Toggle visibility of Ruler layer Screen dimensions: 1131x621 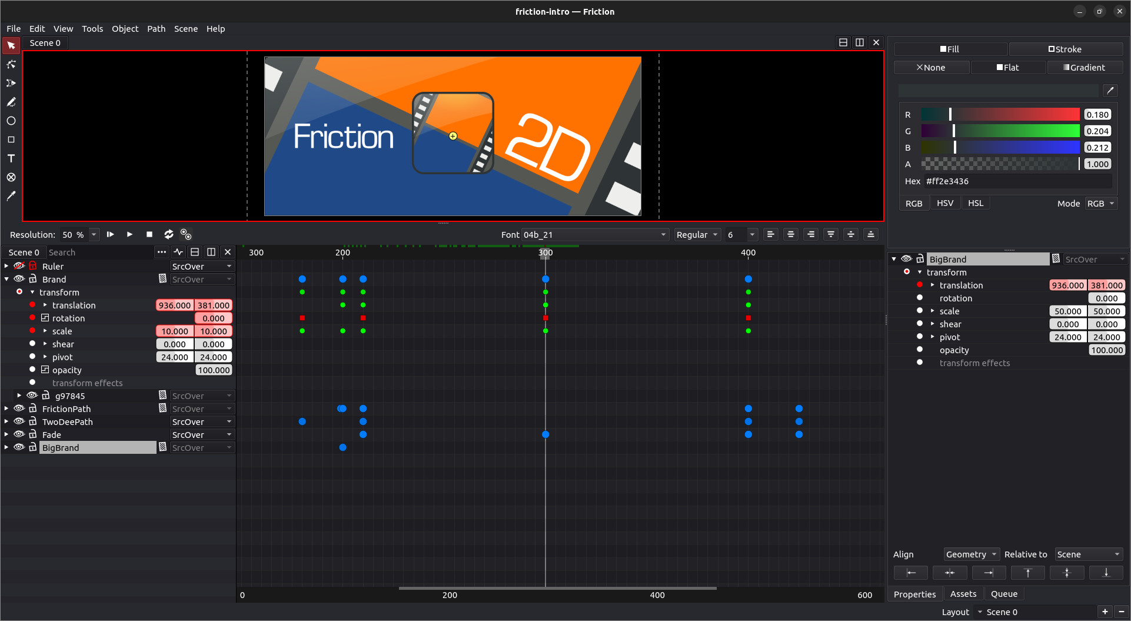(19, 266)
